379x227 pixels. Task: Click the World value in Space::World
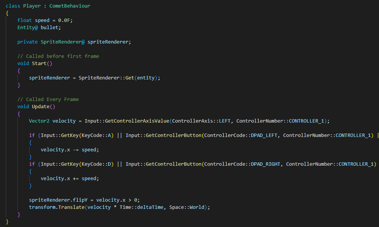(198, 207)
